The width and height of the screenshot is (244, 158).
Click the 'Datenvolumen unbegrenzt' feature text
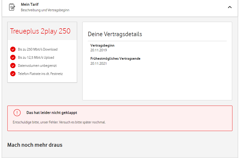37,66
